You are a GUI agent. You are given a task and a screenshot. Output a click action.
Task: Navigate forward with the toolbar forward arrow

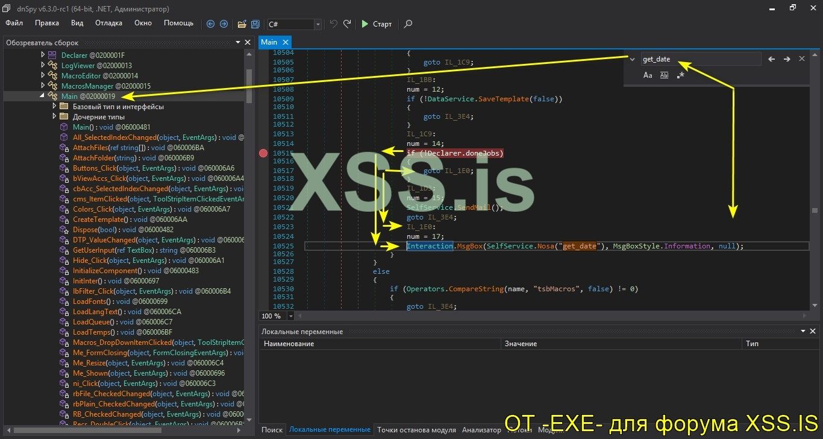224,24
